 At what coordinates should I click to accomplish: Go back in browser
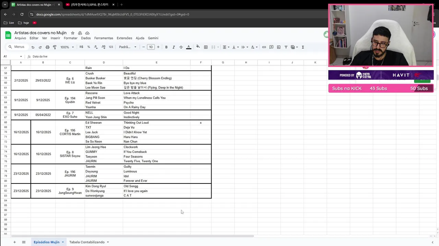pos(5,14)
